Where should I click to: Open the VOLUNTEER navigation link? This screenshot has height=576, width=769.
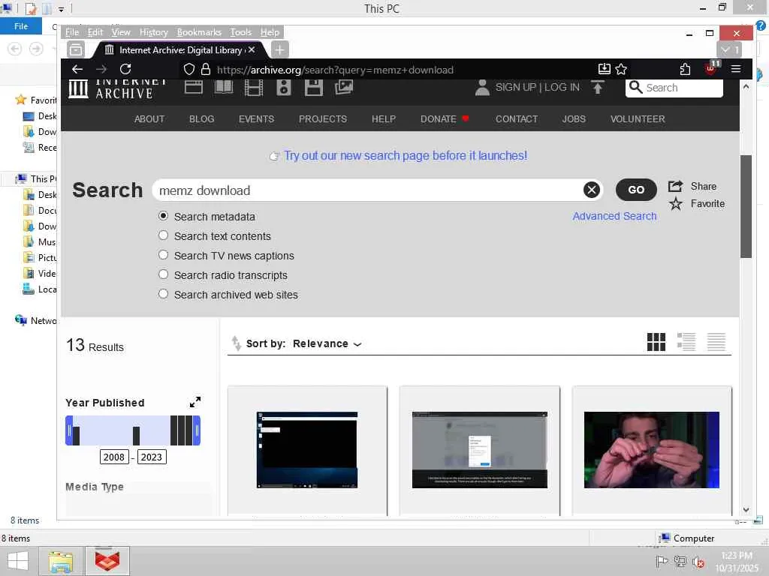638,119
